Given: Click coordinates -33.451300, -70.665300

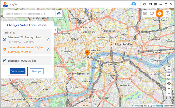Looking at the screenshot, I should [21, 42].
